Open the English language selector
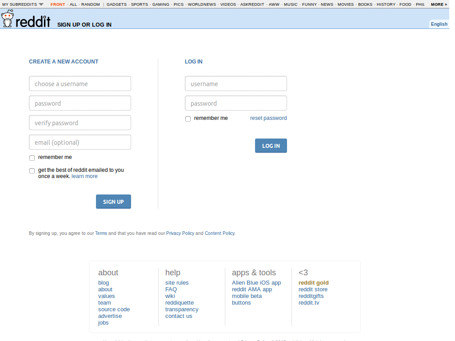The image size is (455, 341). coord(439,24)
